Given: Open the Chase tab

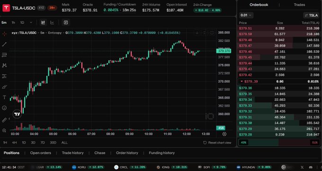Looking at the screenshot, I should point(99,153).
